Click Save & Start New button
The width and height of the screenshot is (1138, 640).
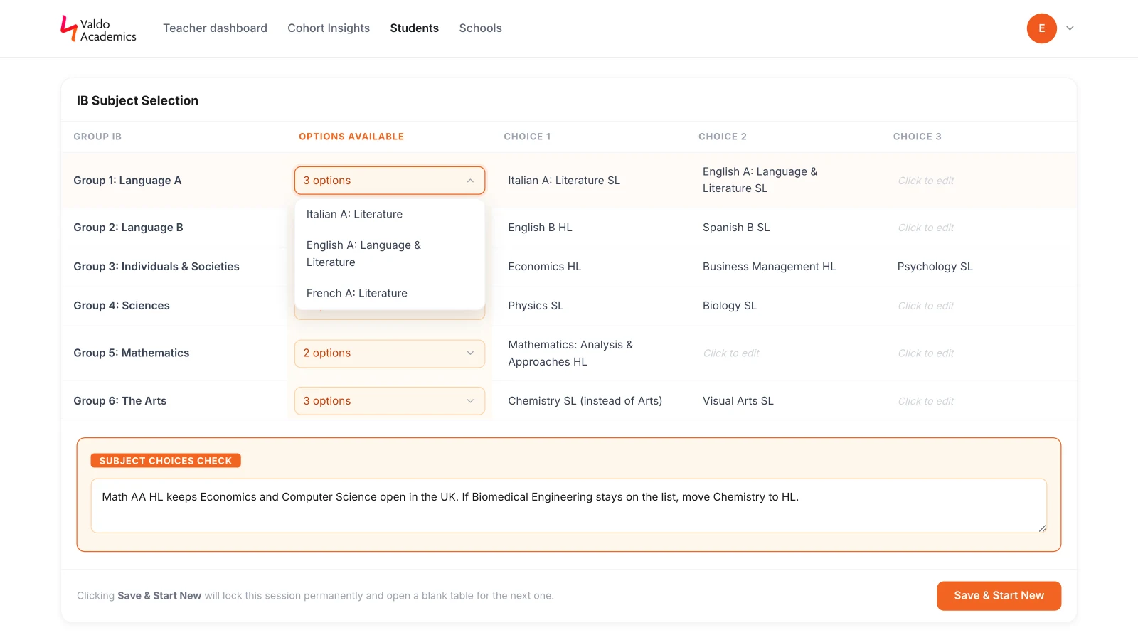tap(999, 596)
